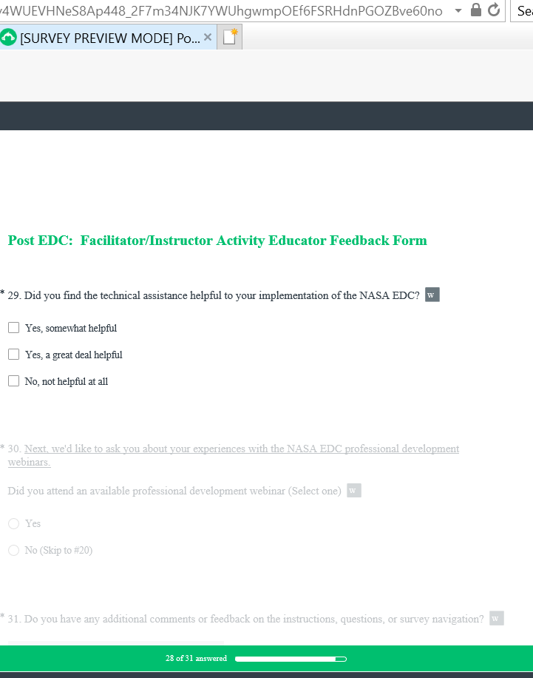Click the survey progress bar at bottom
Screen dimensions: 533x678
coord(290,659)
